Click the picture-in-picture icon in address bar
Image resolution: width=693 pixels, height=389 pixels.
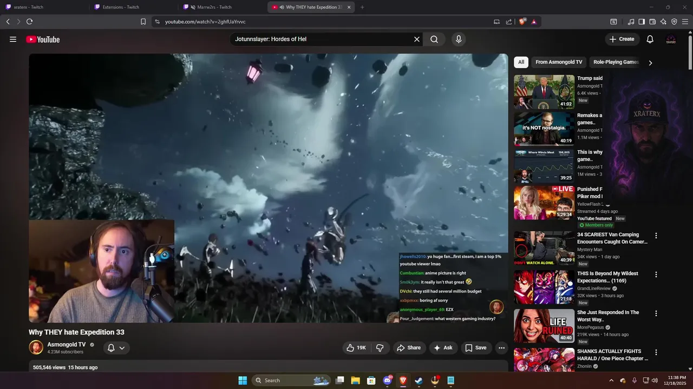(496, 22)
